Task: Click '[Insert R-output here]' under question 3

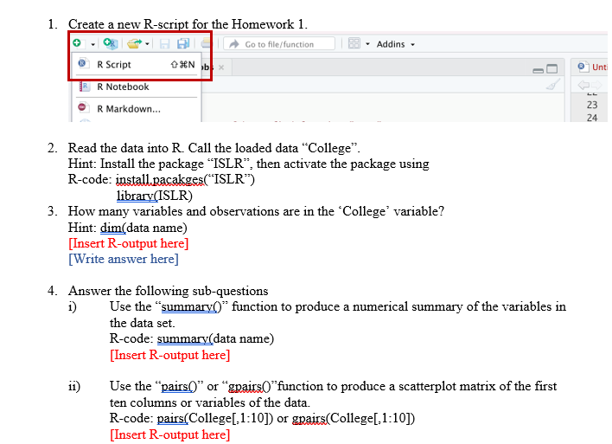Action: (129, 243)
